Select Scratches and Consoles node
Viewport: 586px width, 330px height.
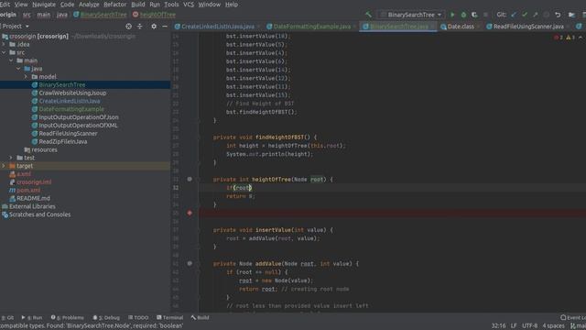39,214
